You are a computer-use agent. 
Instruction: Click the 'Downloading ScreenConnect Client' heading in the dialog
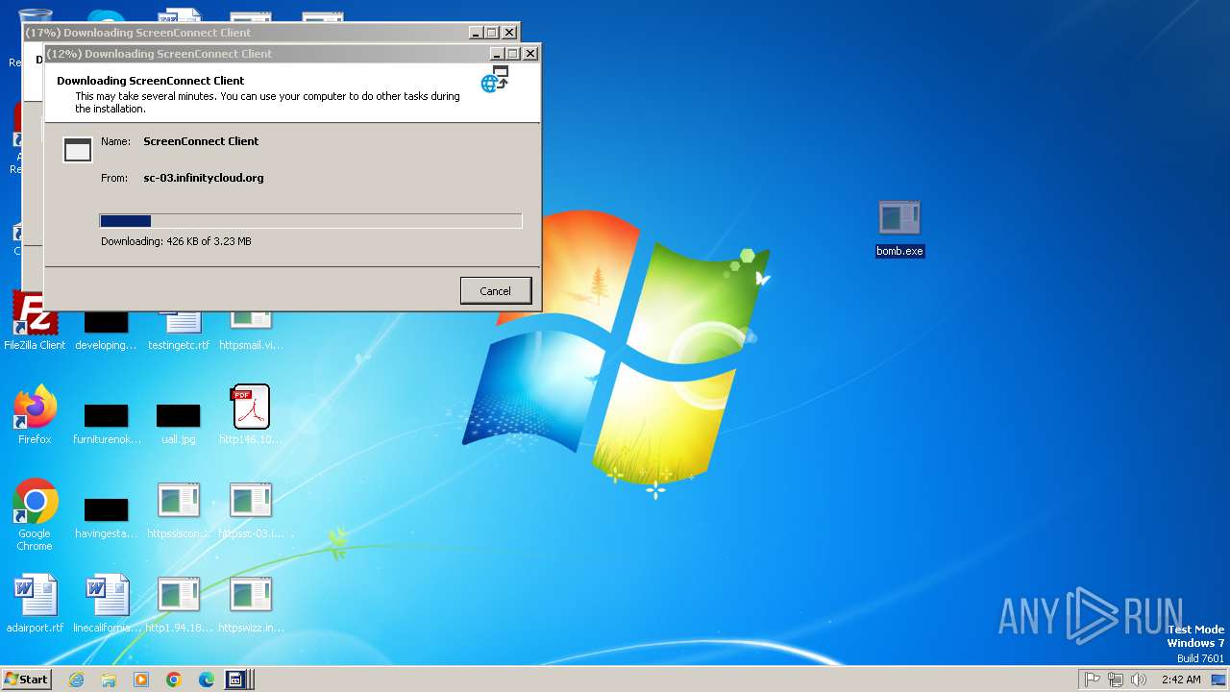[151, 81]
